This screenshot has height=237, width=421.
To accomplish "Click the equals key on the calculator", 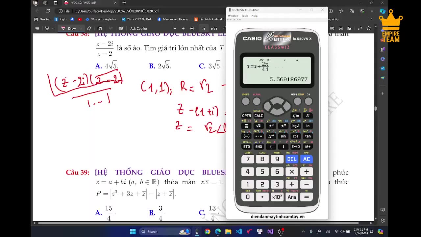I will 306,197.
